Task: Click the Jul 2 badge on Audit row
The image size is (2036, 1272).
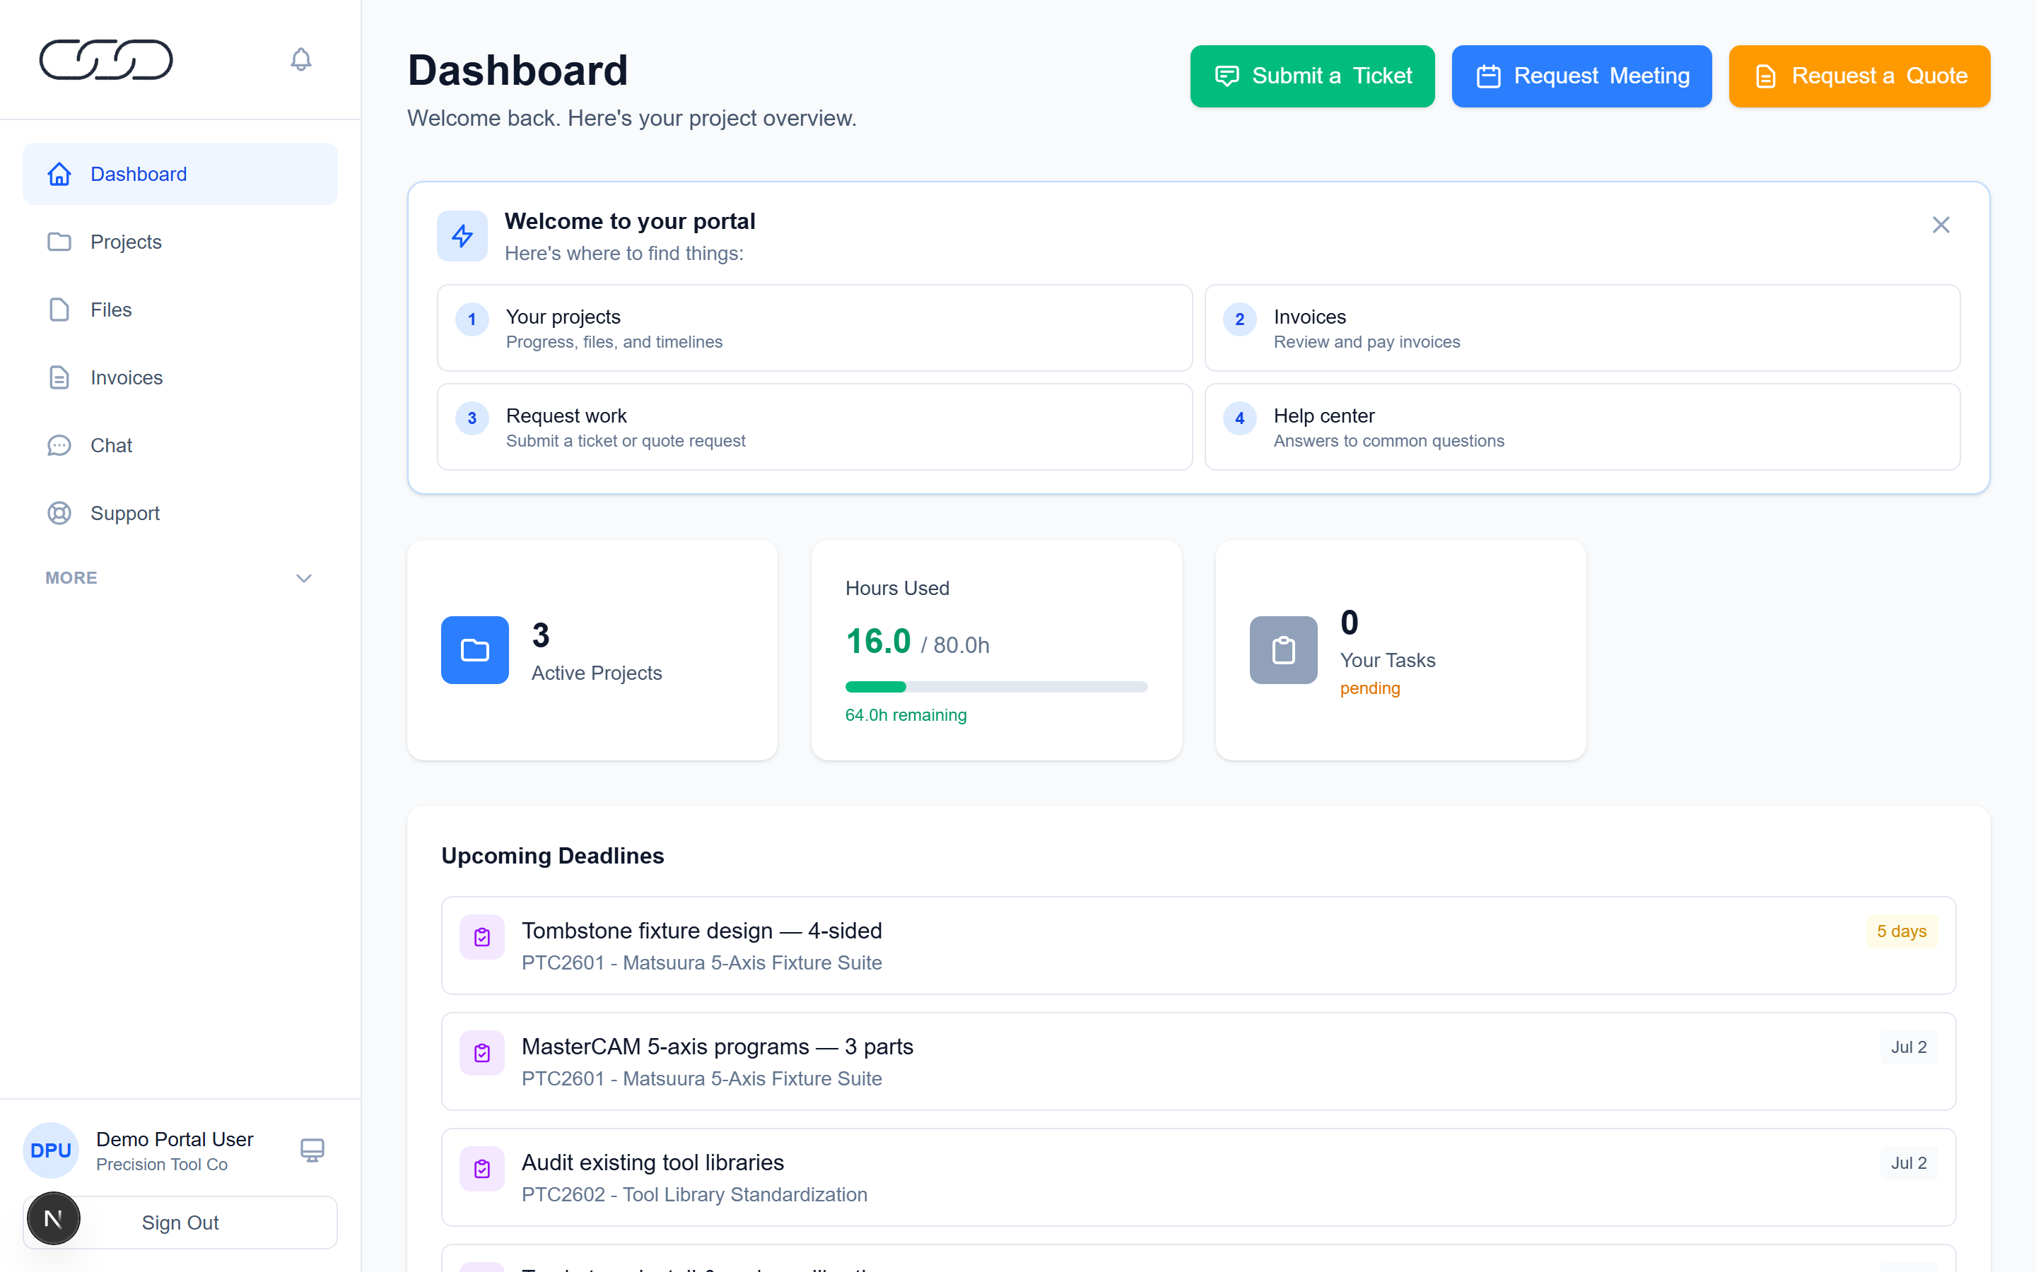Action: click(x=1908, y=1163)
